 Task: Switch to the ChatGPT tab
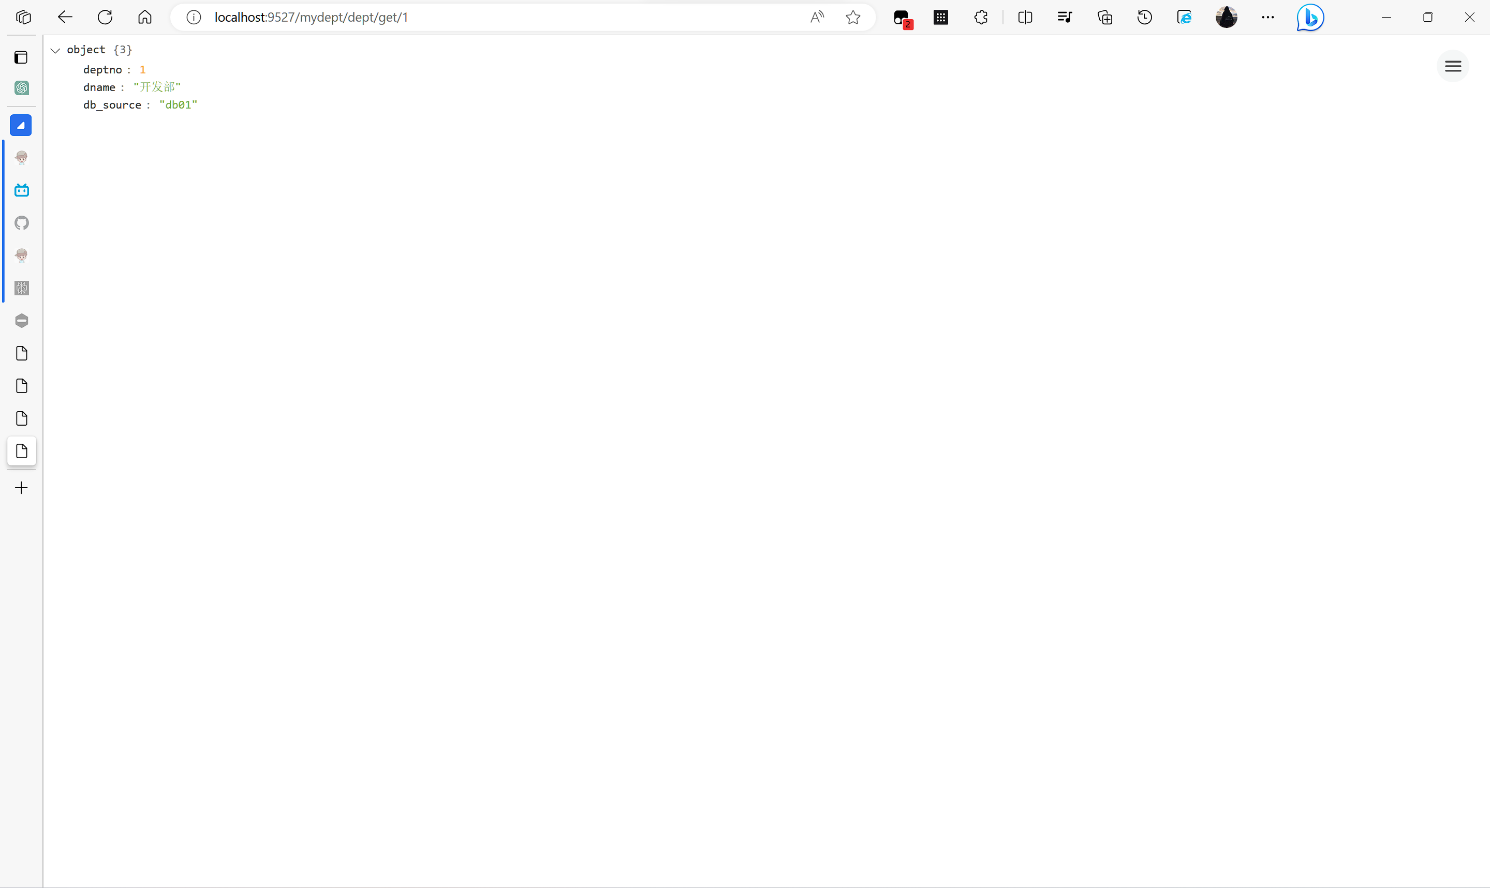22,88
